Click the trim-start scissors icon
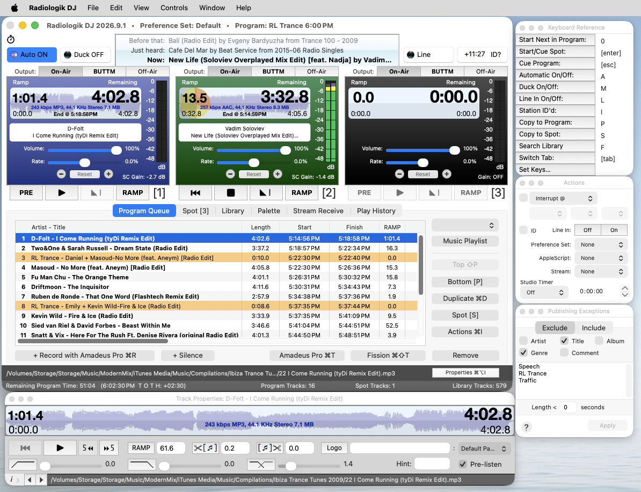This screenshot has height=492, width=641. [x=206, y=448]
